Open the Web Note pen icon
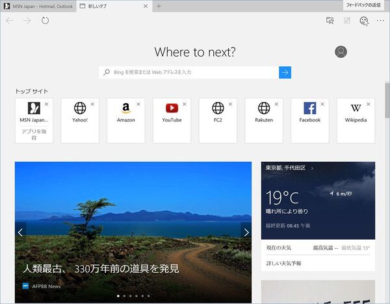Viewport: 390px width, 304px height. coord(346,21)
